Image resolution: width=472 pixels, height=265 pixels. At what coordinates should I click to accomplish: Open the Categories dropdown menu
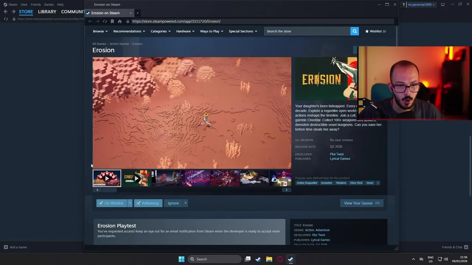[161, 31]
